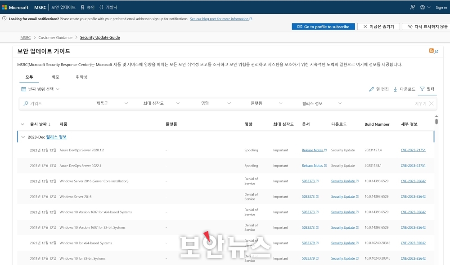Click the 키워드 search input field

(x=58, y=103)
